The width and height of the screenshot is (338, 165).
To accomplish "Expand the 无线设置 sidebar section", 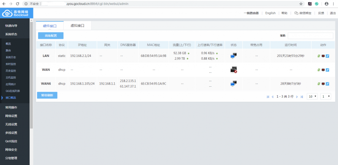I will click(x=11, y=125).
